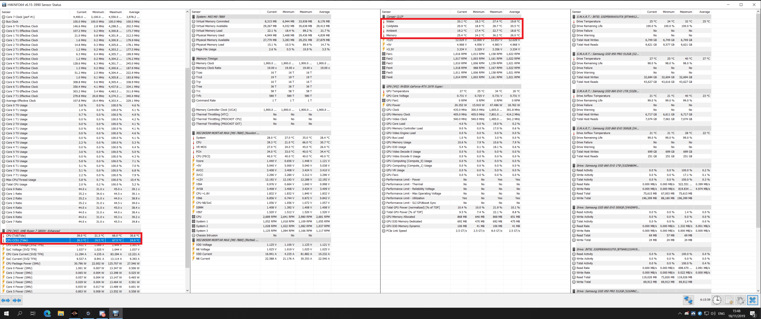This screenshot has height=319, width=761.
Task: Select the highlighted CPU CCD1 (Tdie) row
Action: pos(71,240)
